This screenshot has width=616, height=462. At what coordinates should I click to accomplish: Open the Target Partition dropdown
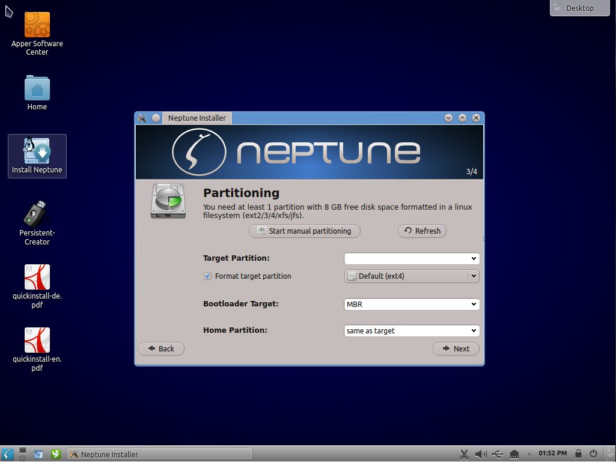click(x=412, y=258)
